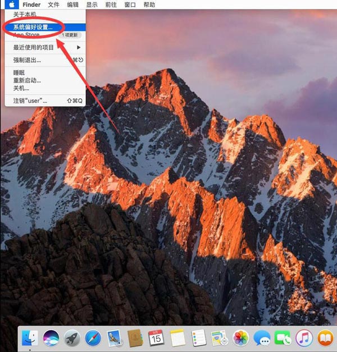Click 关机... to shut down
The width and height of the screenshot is (337, 352).
tap(21, 88)
